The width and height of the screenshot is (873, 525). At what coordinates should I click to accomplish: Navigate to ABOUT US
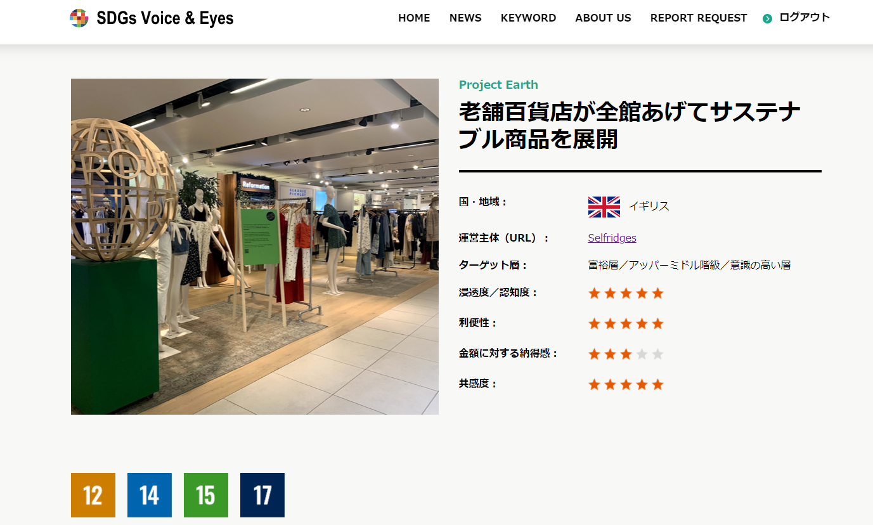(603, 18)
